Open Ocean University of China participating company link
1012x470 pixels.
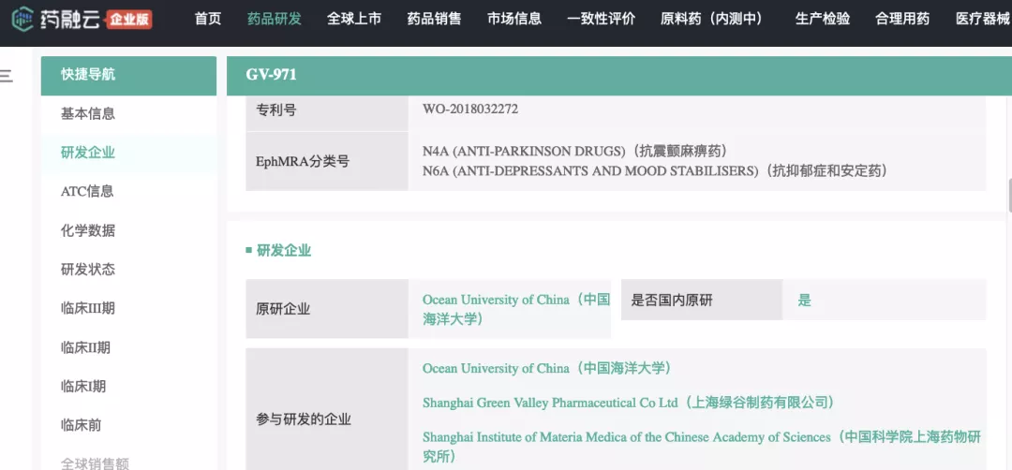coord(547,368)
